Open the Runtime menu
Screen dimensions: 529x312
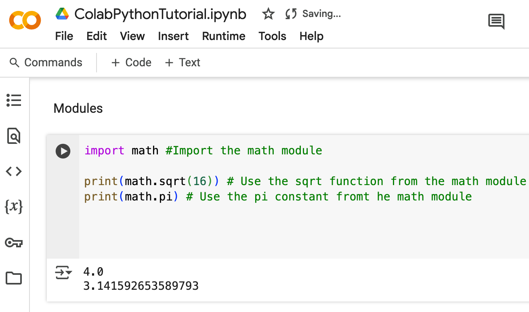coord(224,36)
